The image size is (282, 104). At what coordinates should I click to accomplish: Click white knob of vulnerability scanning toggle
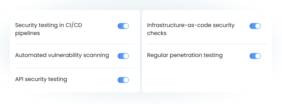coord(126,56)
